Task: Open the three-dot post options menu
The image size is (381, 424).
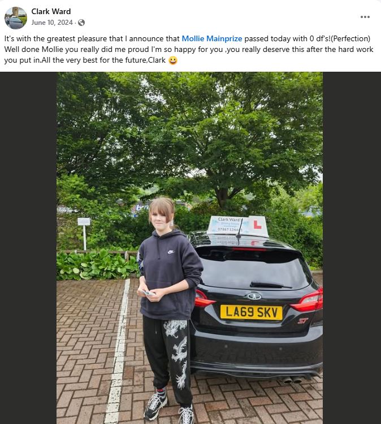Action: [x=365, y=17]
